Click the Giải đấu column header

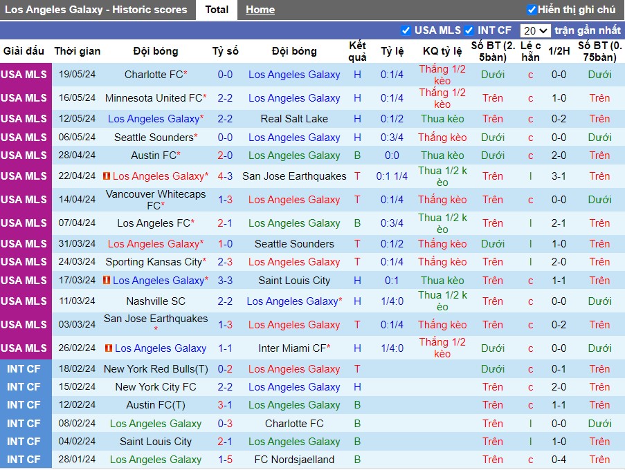pos(24,51)
